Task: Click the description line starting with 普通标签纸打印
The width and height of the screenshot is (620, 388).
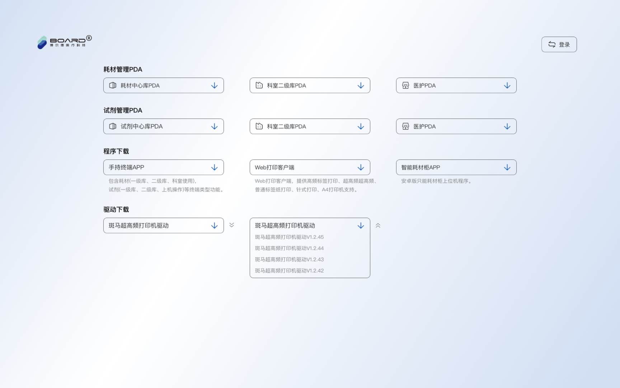Action: (307, 190)
